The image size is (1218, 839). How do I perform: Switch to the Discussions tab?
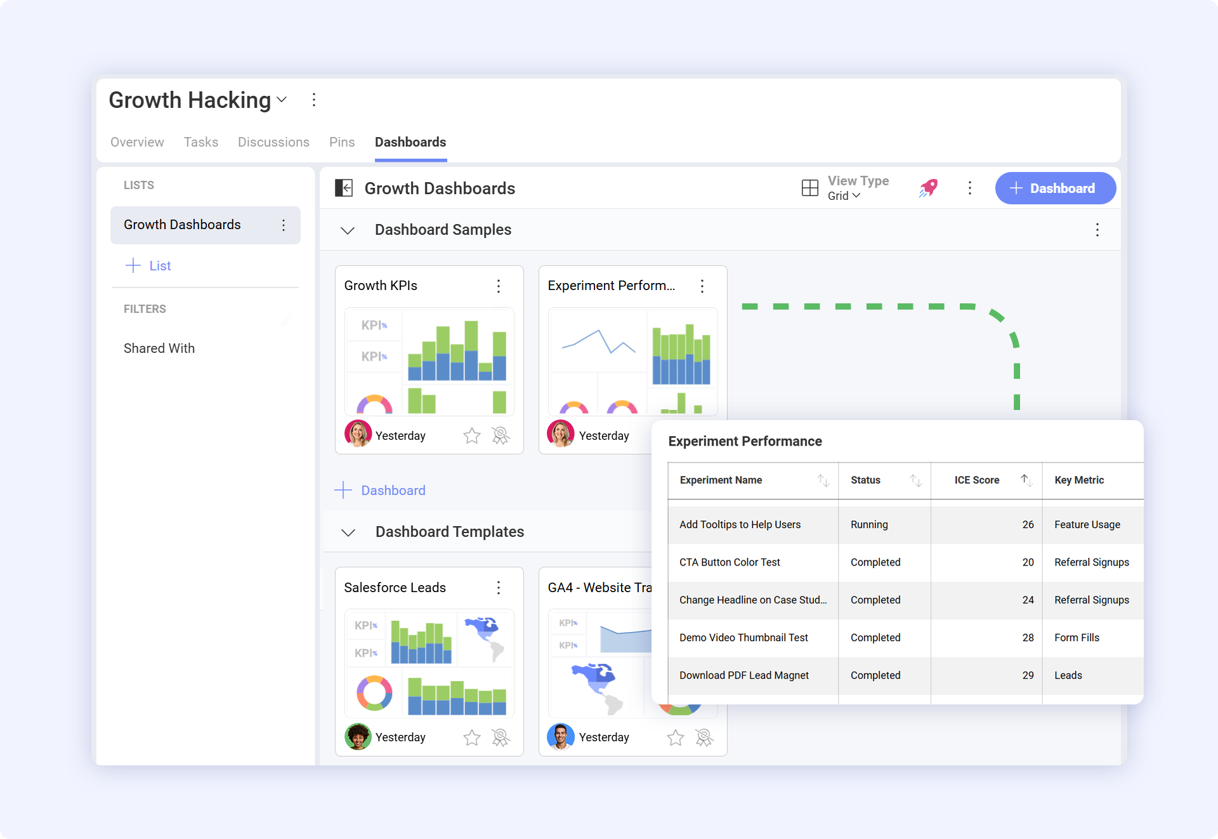(x=273, y=142)
